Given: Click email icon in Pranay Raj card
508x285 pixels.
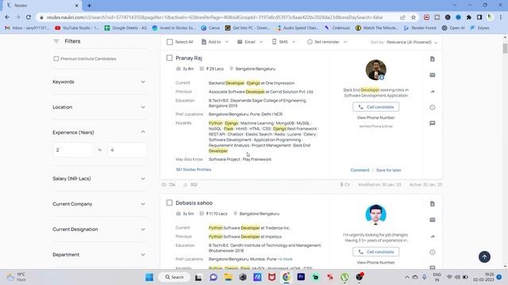Looking at the screenshot, I should 432,75.
